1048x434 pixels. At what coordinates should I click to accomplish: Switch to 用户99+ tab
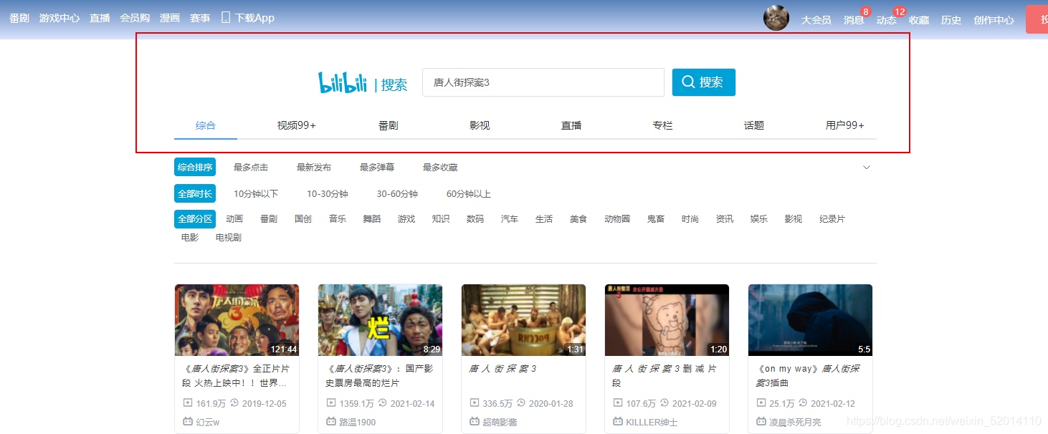coord(845,125)
